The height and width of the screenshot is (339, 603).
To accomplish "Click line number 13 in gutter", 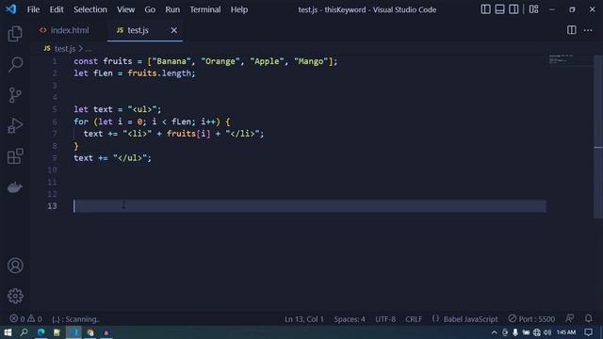I will point(53,206).
